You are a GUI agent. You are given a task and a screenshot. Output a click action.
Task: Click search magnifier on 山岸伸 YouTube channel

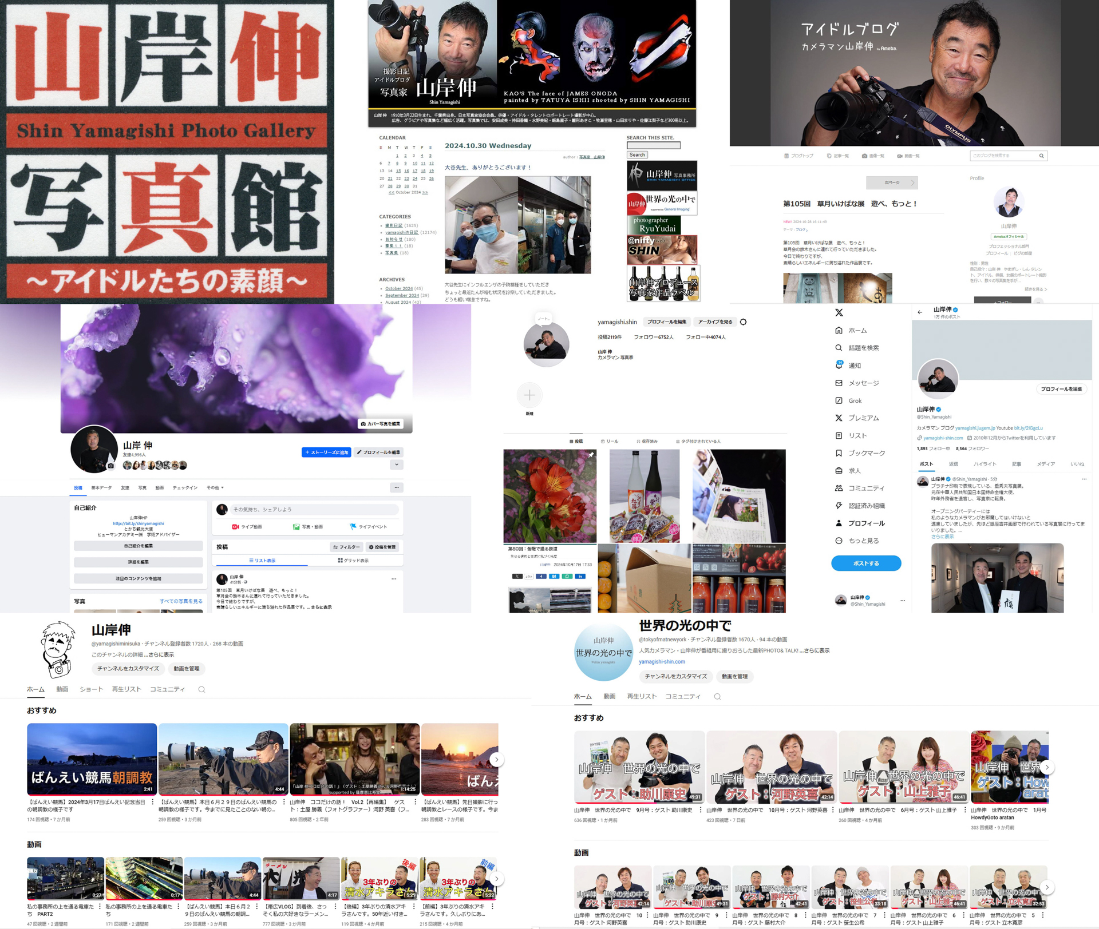pos(201,690)
